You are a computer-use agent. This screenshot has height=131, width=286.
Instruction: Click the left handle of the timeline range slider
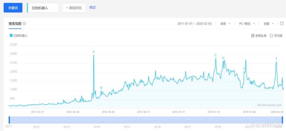(x=9, y=120)
